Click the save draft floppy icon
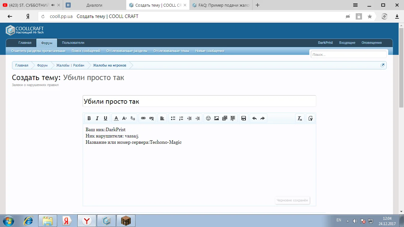Screen dimensions: 404x227 pos(244,118)
